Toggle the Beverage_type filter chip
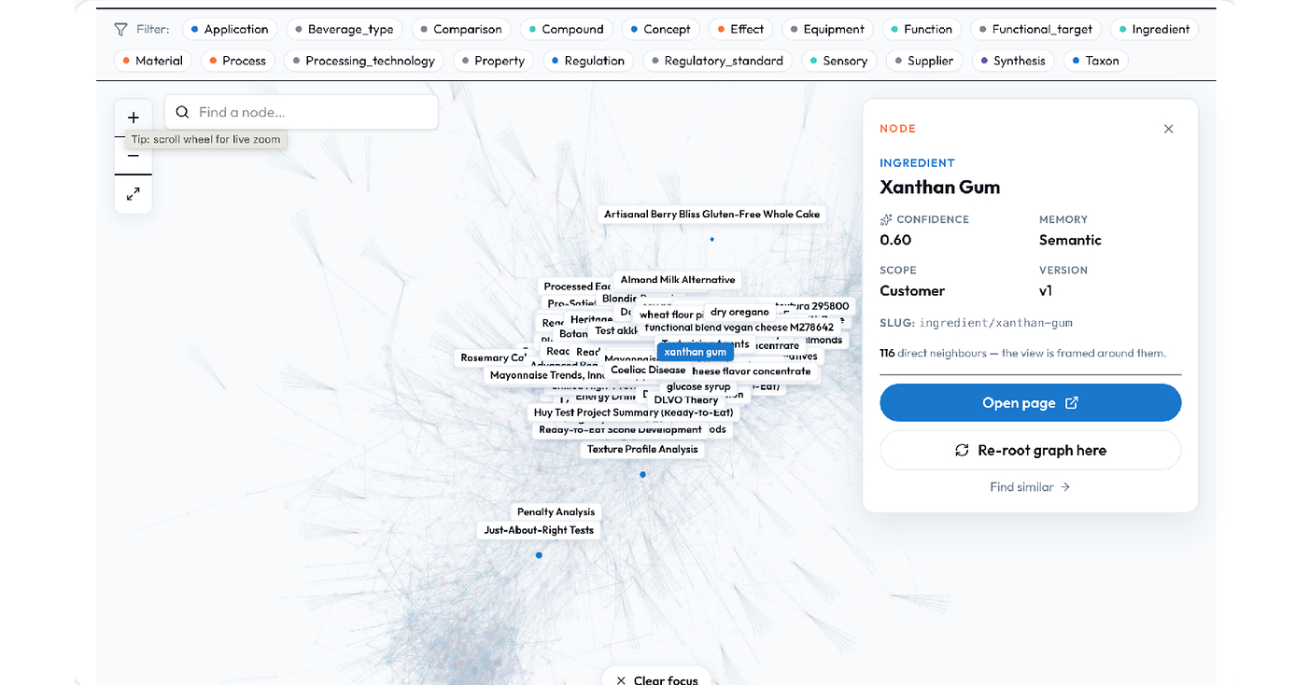This screenshot has width=1309, height=685. [345, 30]
